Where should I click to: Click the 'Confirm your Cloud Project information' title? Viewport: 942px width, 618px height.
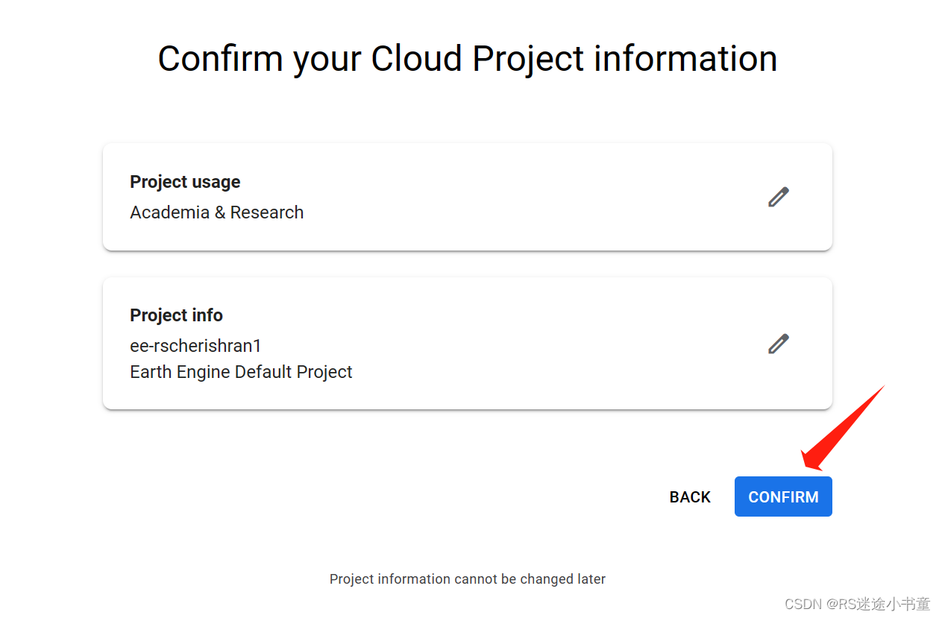[x=468, y=58]
